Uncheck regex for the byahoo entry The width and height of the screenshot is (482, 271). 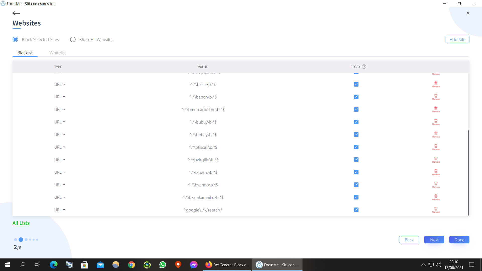click(x=356, y=185)
